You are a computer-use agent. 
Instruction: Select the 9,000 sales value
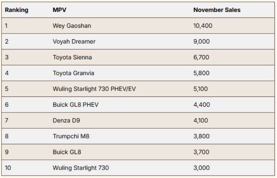[201, 42]
